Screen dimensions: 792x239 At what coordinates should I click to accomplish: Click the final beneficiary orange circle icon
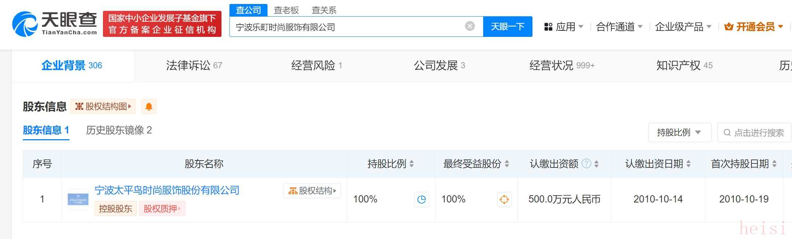coord(504,200)
